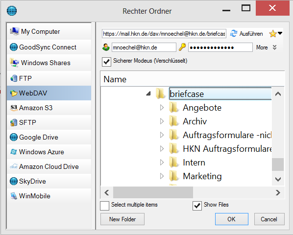Viewport: 293px width, 235px height.
Task: Click the Angebote folder icon
Action: pyautogui.click(x=174, y=107)
